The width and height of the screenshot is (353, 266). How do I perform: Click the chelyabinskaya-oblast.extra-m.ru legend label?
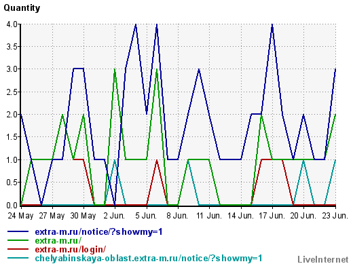coord(149,258)
